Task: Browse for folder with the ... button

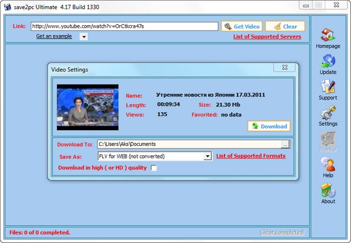Action: tap(285, 144)
